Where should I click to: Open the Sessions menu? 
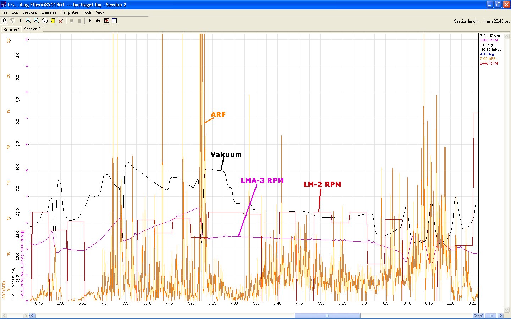(30, 12)
